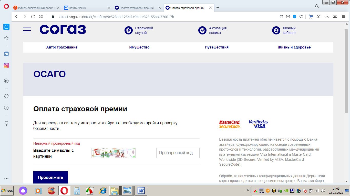
Task: Click the address bar URL
Action: tap(117, 17)
